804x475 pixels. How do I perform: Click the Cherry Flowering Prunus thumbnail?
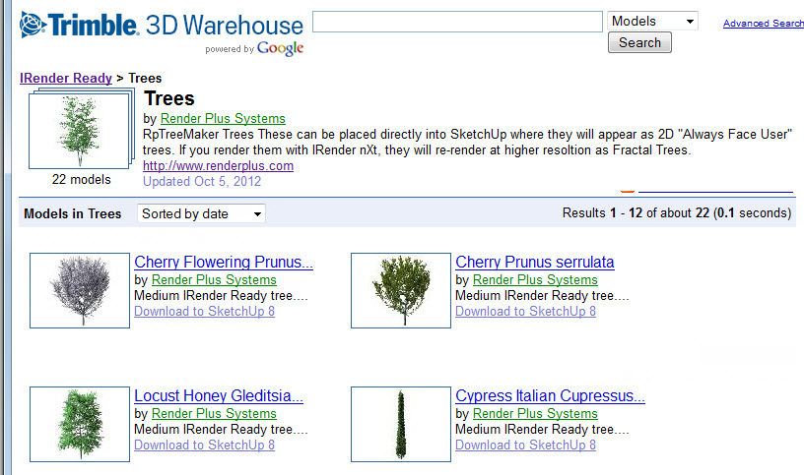pyautogui.click(x=80, y=290)
